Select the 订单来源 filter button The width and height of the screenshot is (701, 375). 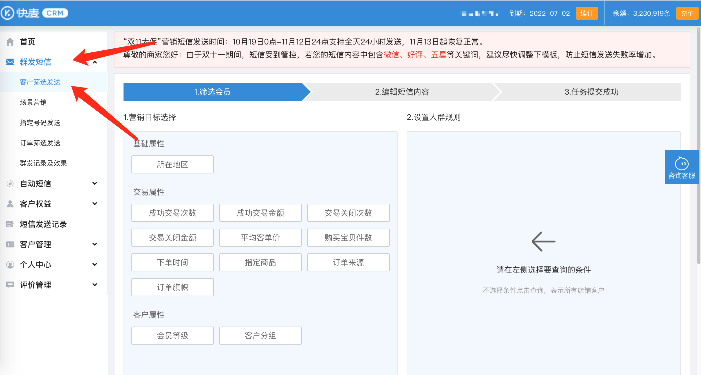tap(349, 262)
